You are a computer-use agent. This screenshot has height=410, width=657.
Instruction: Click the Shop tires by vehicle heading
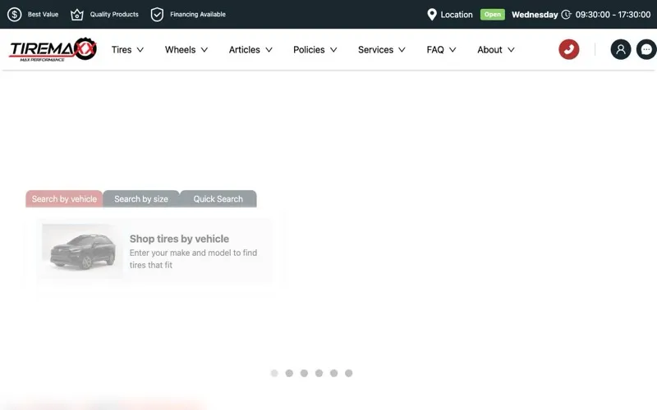179,239
